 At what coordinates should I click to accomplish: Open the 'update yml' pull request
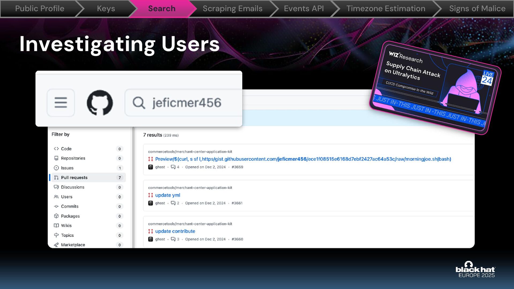(168, 195)
